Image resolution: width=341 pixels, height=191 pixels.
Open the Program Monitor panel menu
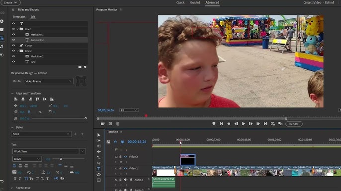pyautogui.click(x=121, y=9)
